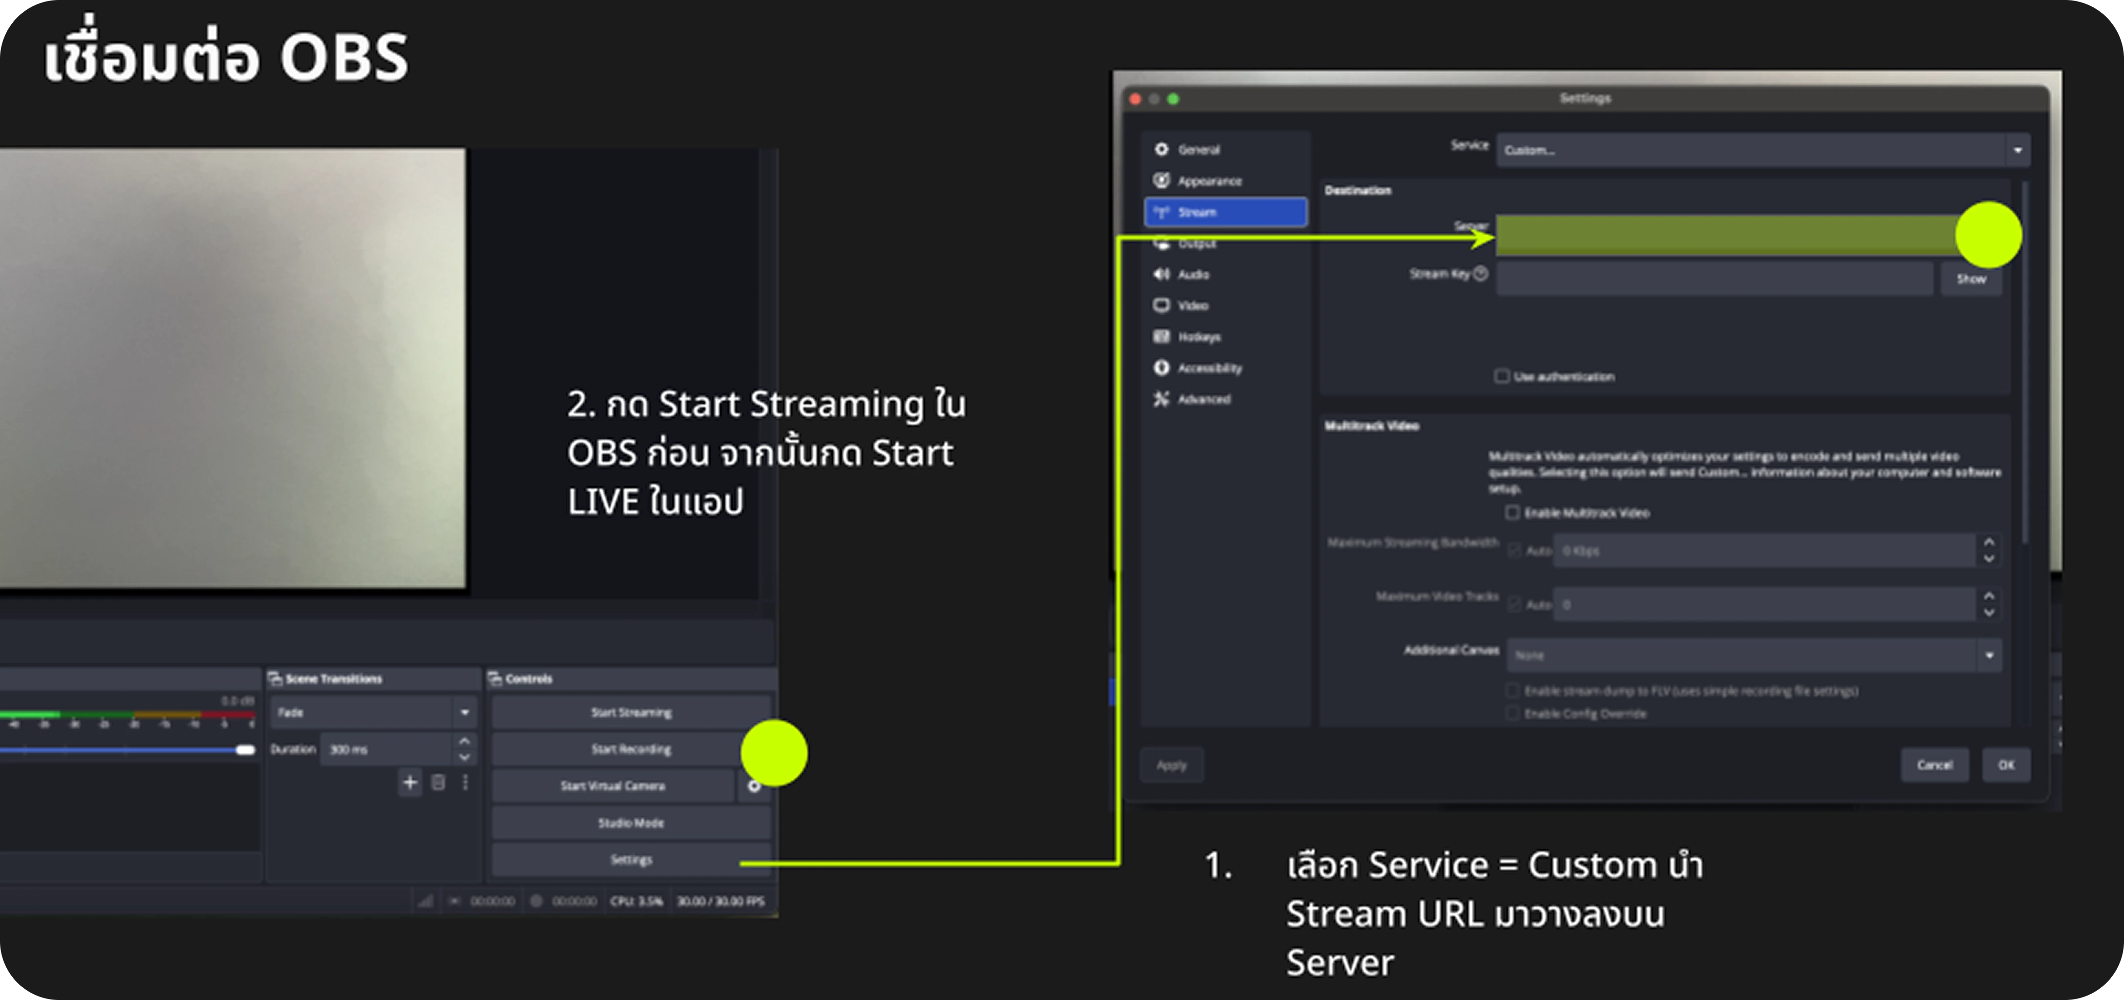Select the Stream settings tab
This screenshot has height=1000, width=2124.
click(x=1226, y=212)
